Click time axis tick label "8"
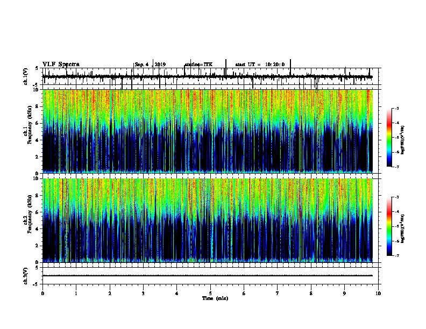Screen dimensions: 426x329 [x=311, y=293]
